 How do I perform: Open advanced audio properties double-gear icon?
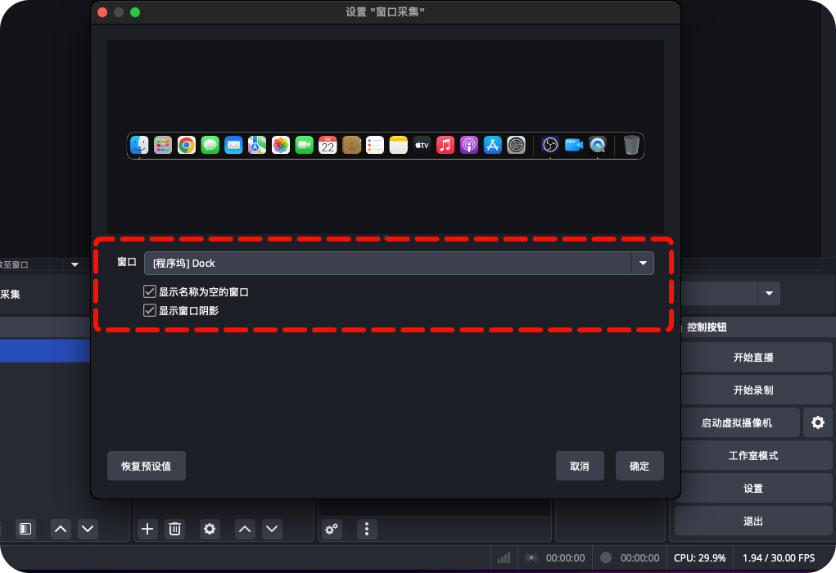(332, 529)
